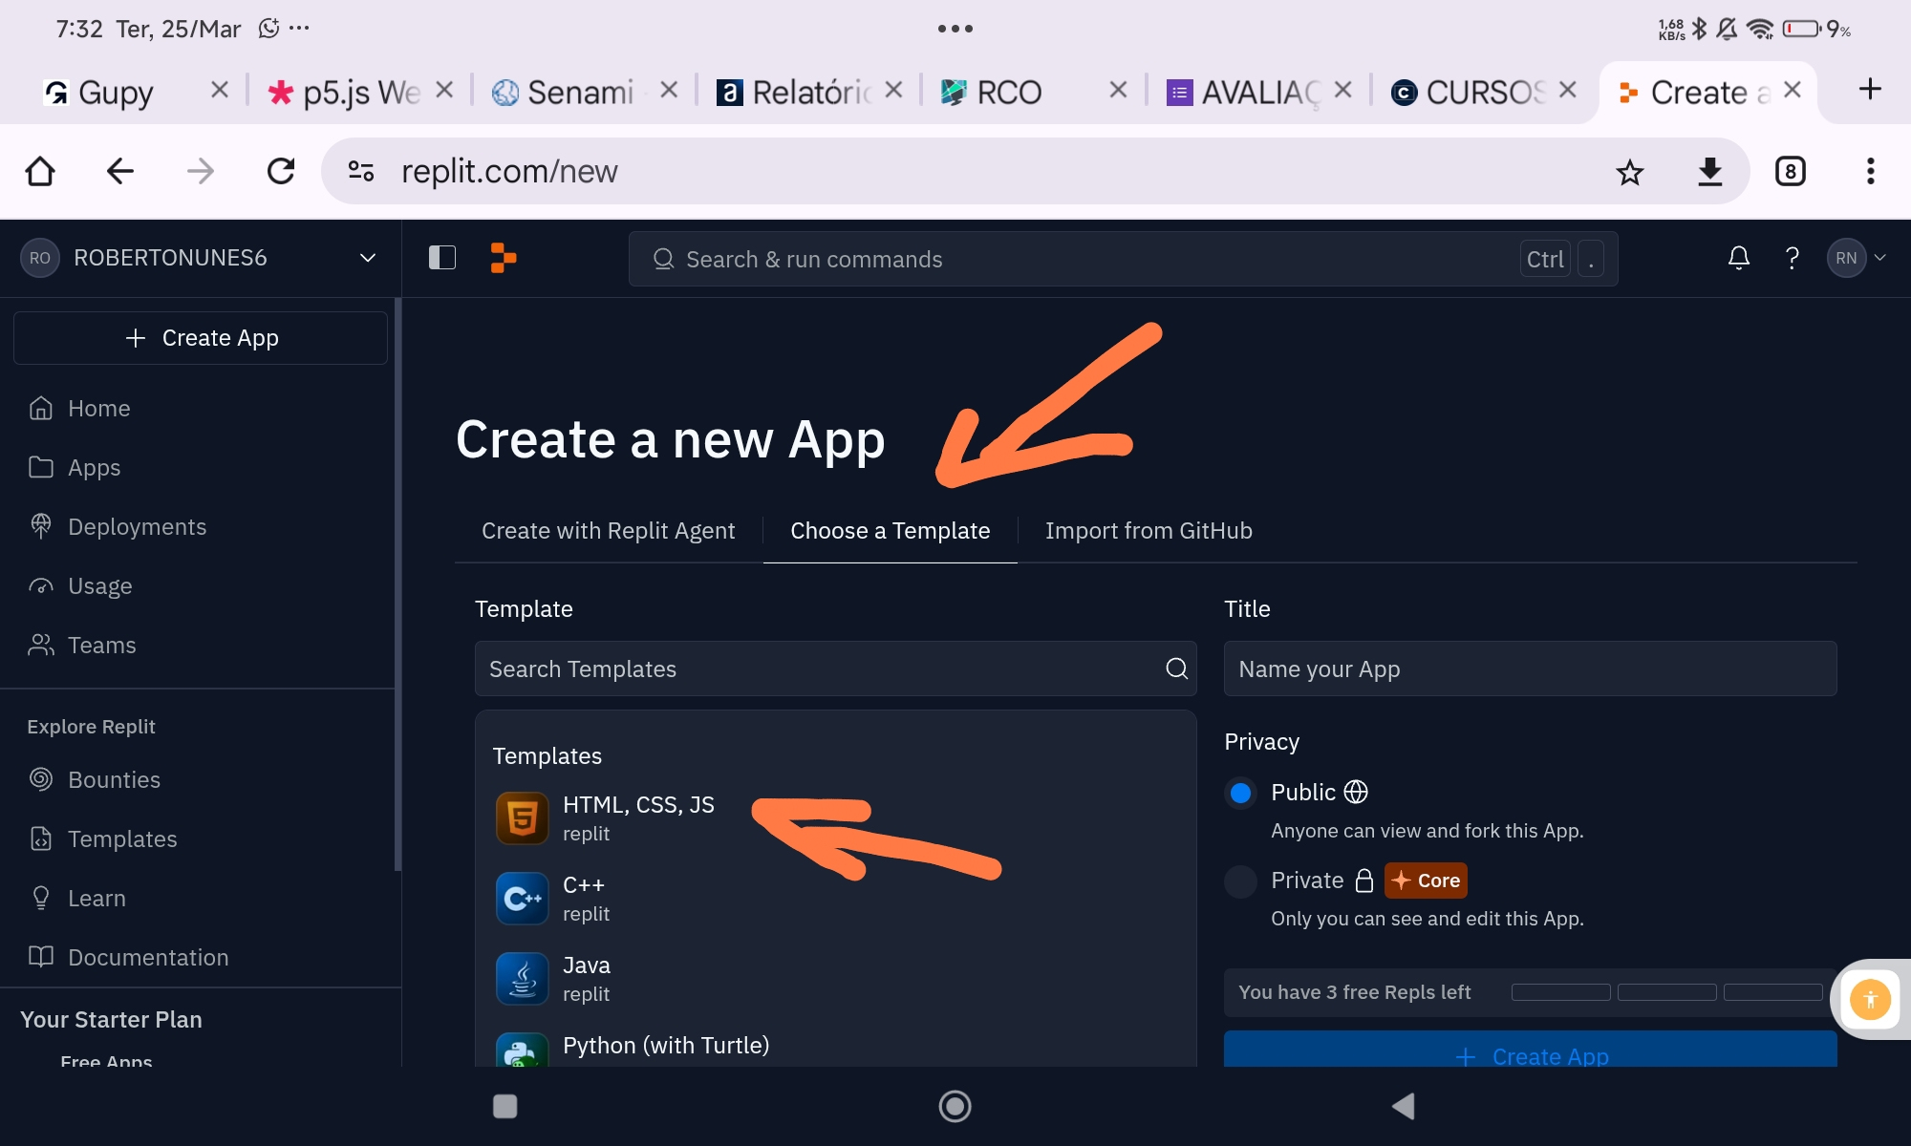1911x1146 pixels.
Task: Click the Name your App field
Action: [x=1529, y=668]
